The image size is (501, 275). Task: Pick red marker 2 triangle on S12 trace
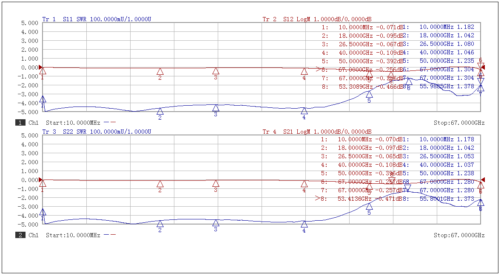(160, 72)
